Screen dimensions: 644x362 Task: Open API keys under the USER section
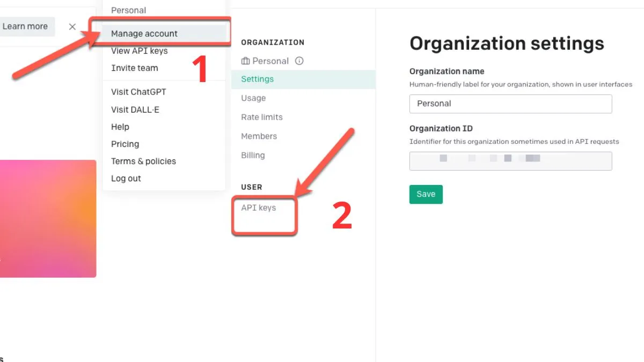tap(258, 208)
